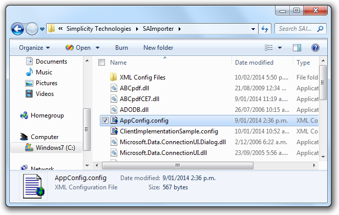Select ABCpdf.dll file name

click(134, 88)
